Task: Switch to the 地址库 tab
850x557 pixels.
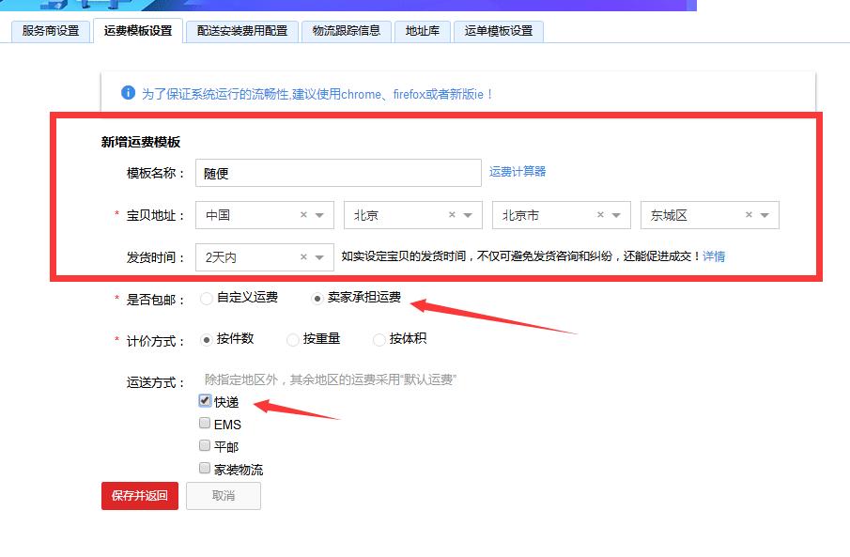Action: tap(422, 31)
